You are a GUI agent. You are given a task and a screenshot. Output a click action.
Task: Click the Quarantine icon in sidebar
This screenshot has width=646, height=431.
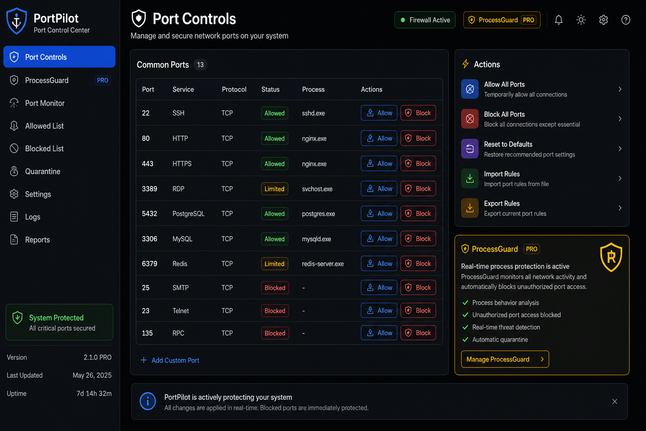coord(14,171)
